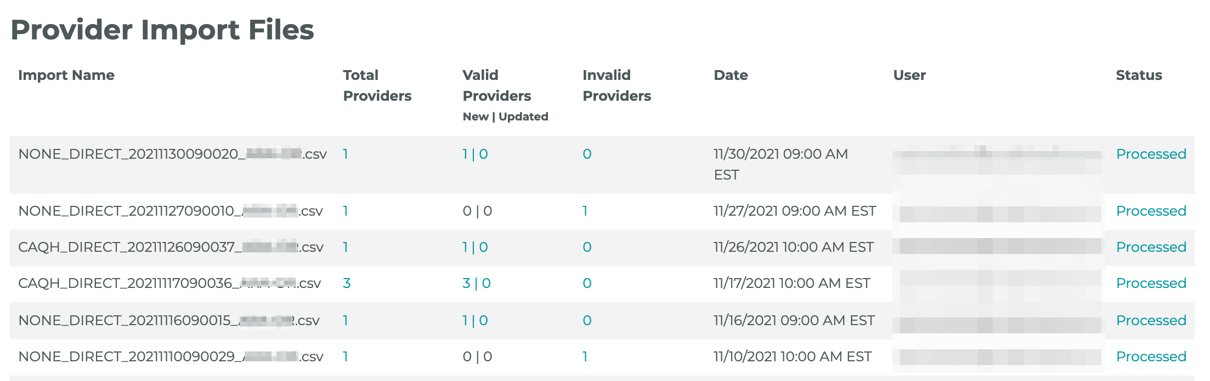Open Processed status for 11/17/2021 import
The height and width of the screenshot is (381, 1210).
click(1151, 283)
